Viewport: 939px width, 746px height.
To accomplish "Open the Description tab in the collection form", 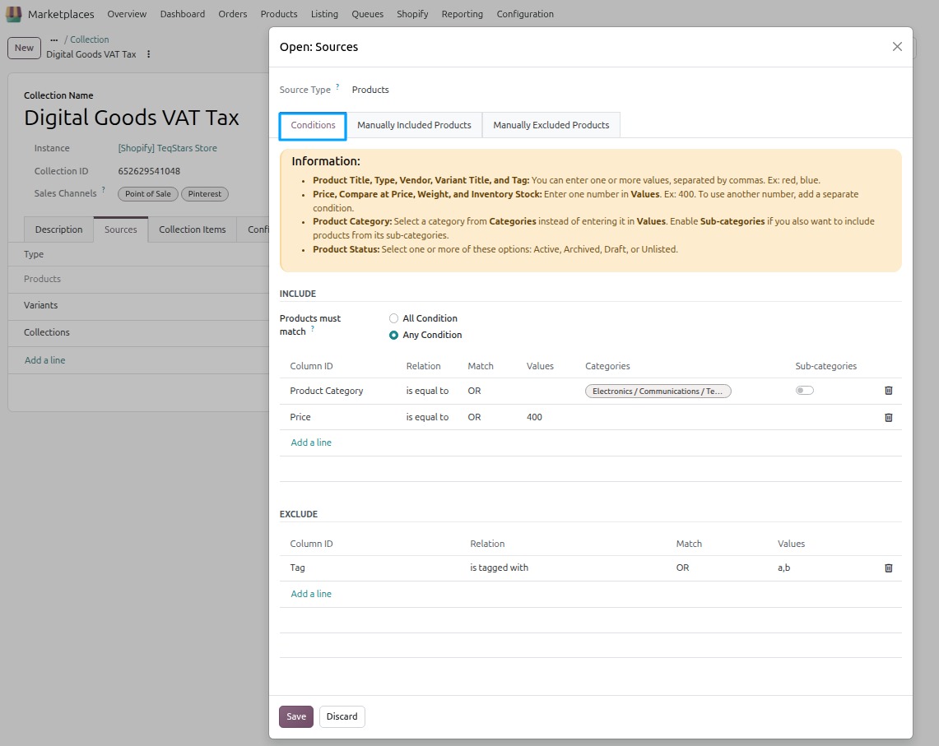I will [x=58, y=229].
